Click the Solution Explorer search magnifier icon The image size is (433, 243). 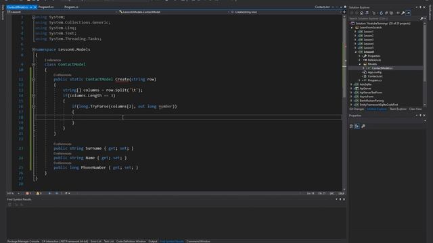point(421,18)
